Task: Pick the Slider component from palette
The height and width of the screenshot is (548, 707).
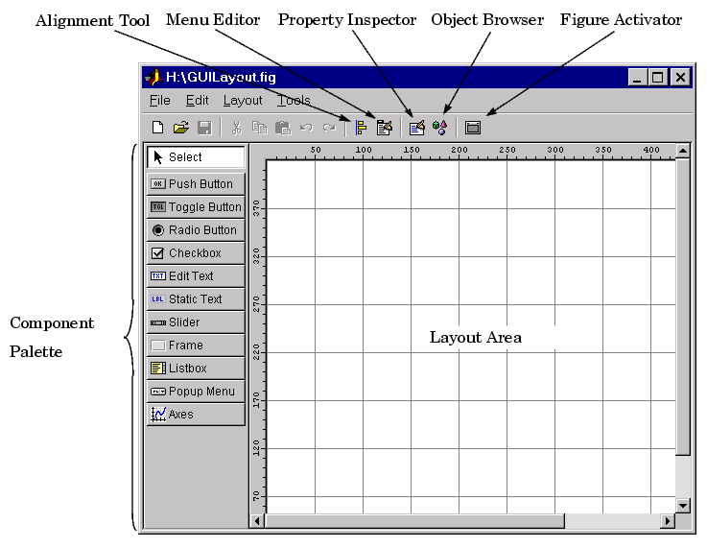Action: [196, 322]
